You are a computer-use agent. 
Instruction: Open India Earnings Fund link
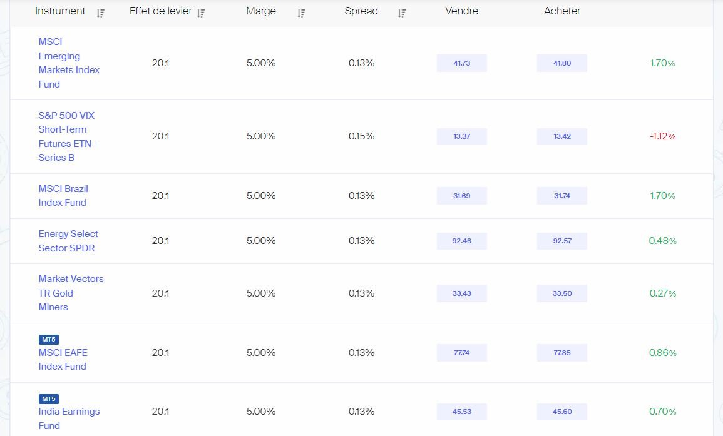[x=69, y=418]
